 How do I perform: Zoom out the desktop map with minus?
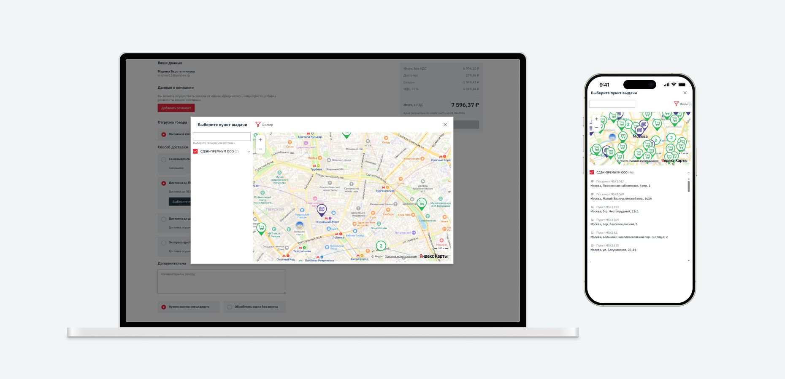260,149
